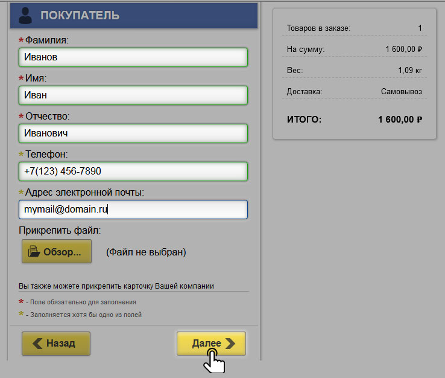445x378 pixels.
Task: Click the ИТОГО total amount 1 600,00 ₽
Action: (x=400, y=120)
